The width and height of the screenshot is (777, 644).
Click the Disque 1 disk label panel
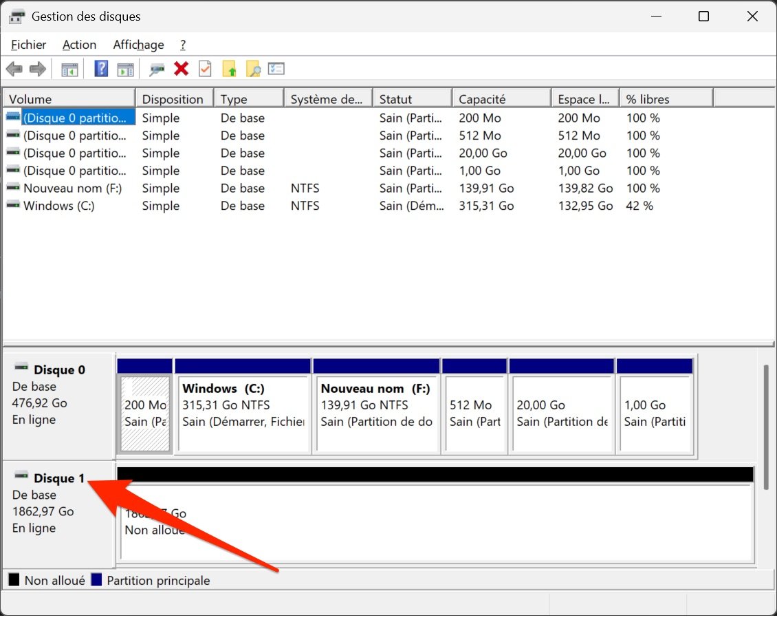tap(58, 515)
